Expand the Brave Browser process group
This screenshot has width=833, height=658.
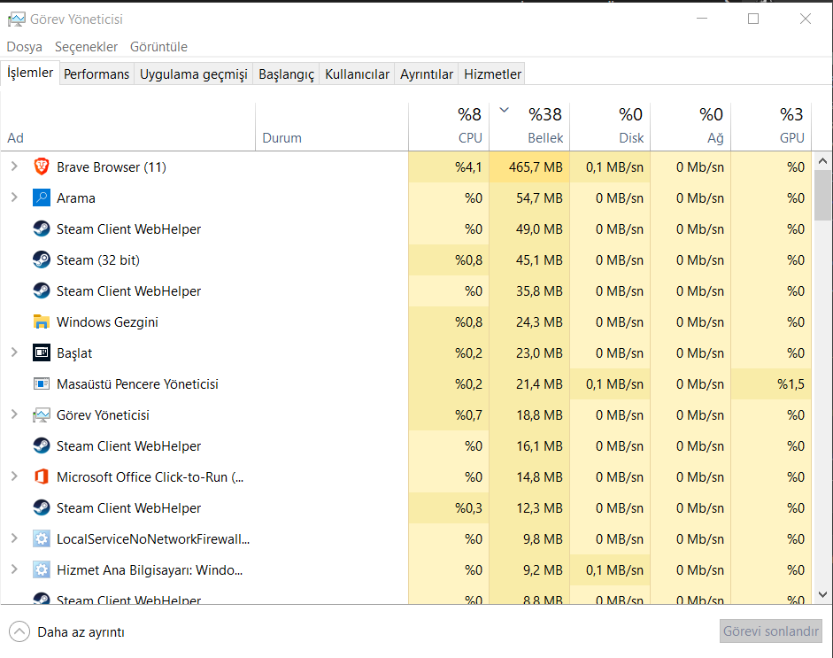pyautogui.click(x=14, y=166)
